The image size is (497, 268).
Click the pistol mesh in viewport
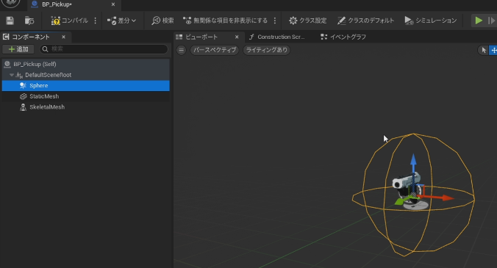pos(406,182)
